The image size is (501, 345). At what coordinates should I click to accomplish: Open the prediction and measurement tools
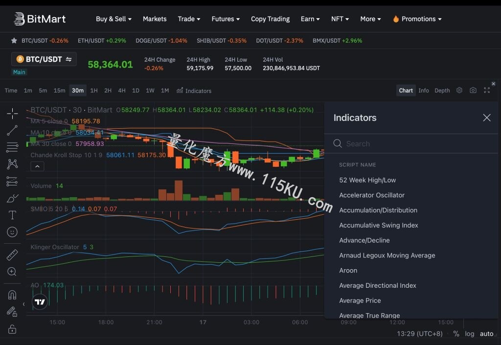(x=12, y=181)
